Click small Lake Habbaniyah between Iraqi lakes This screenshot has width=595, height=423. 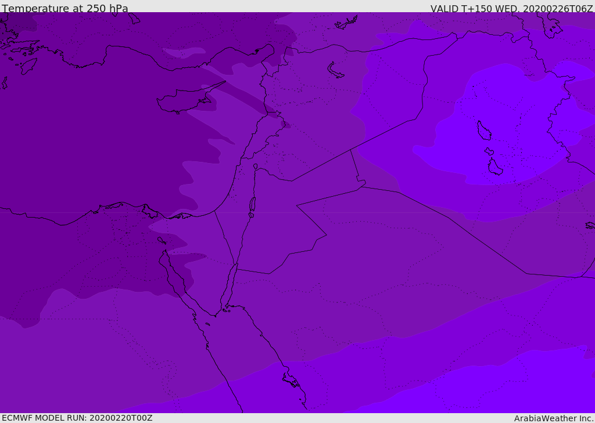[489, 151]
